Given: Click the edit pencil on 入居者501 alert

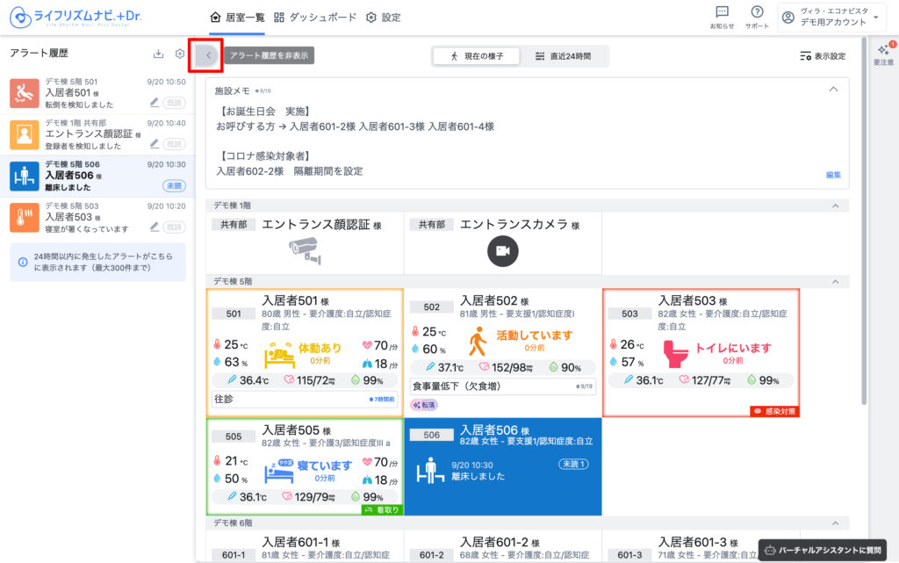Looking at the screenshot, I should 155,102.
